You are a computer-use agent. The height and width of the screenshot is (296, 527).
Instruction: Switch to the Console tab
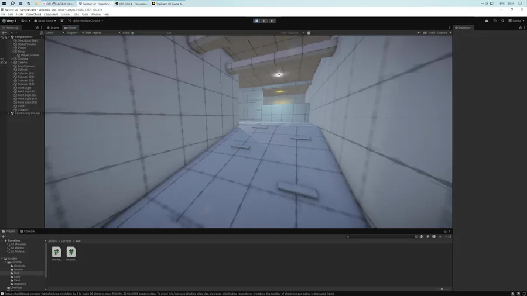point(27,231)
